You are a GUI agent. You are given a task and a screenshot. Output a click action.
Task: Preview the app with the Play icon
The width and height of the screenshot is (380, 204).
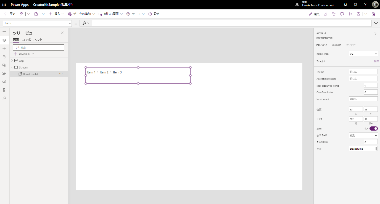click(350, 14)
